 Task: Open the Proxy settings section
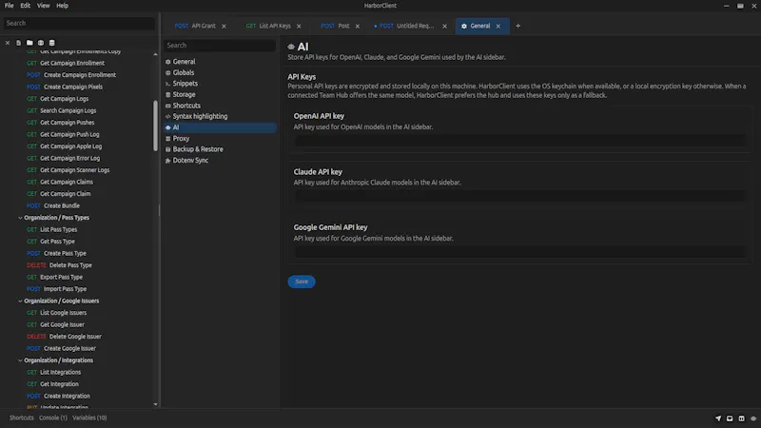coord(220,138)
